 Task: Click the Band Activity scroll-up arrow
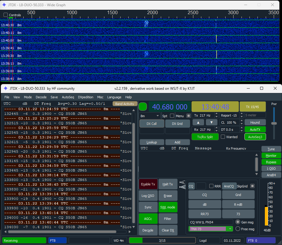(x=134, y=110)
